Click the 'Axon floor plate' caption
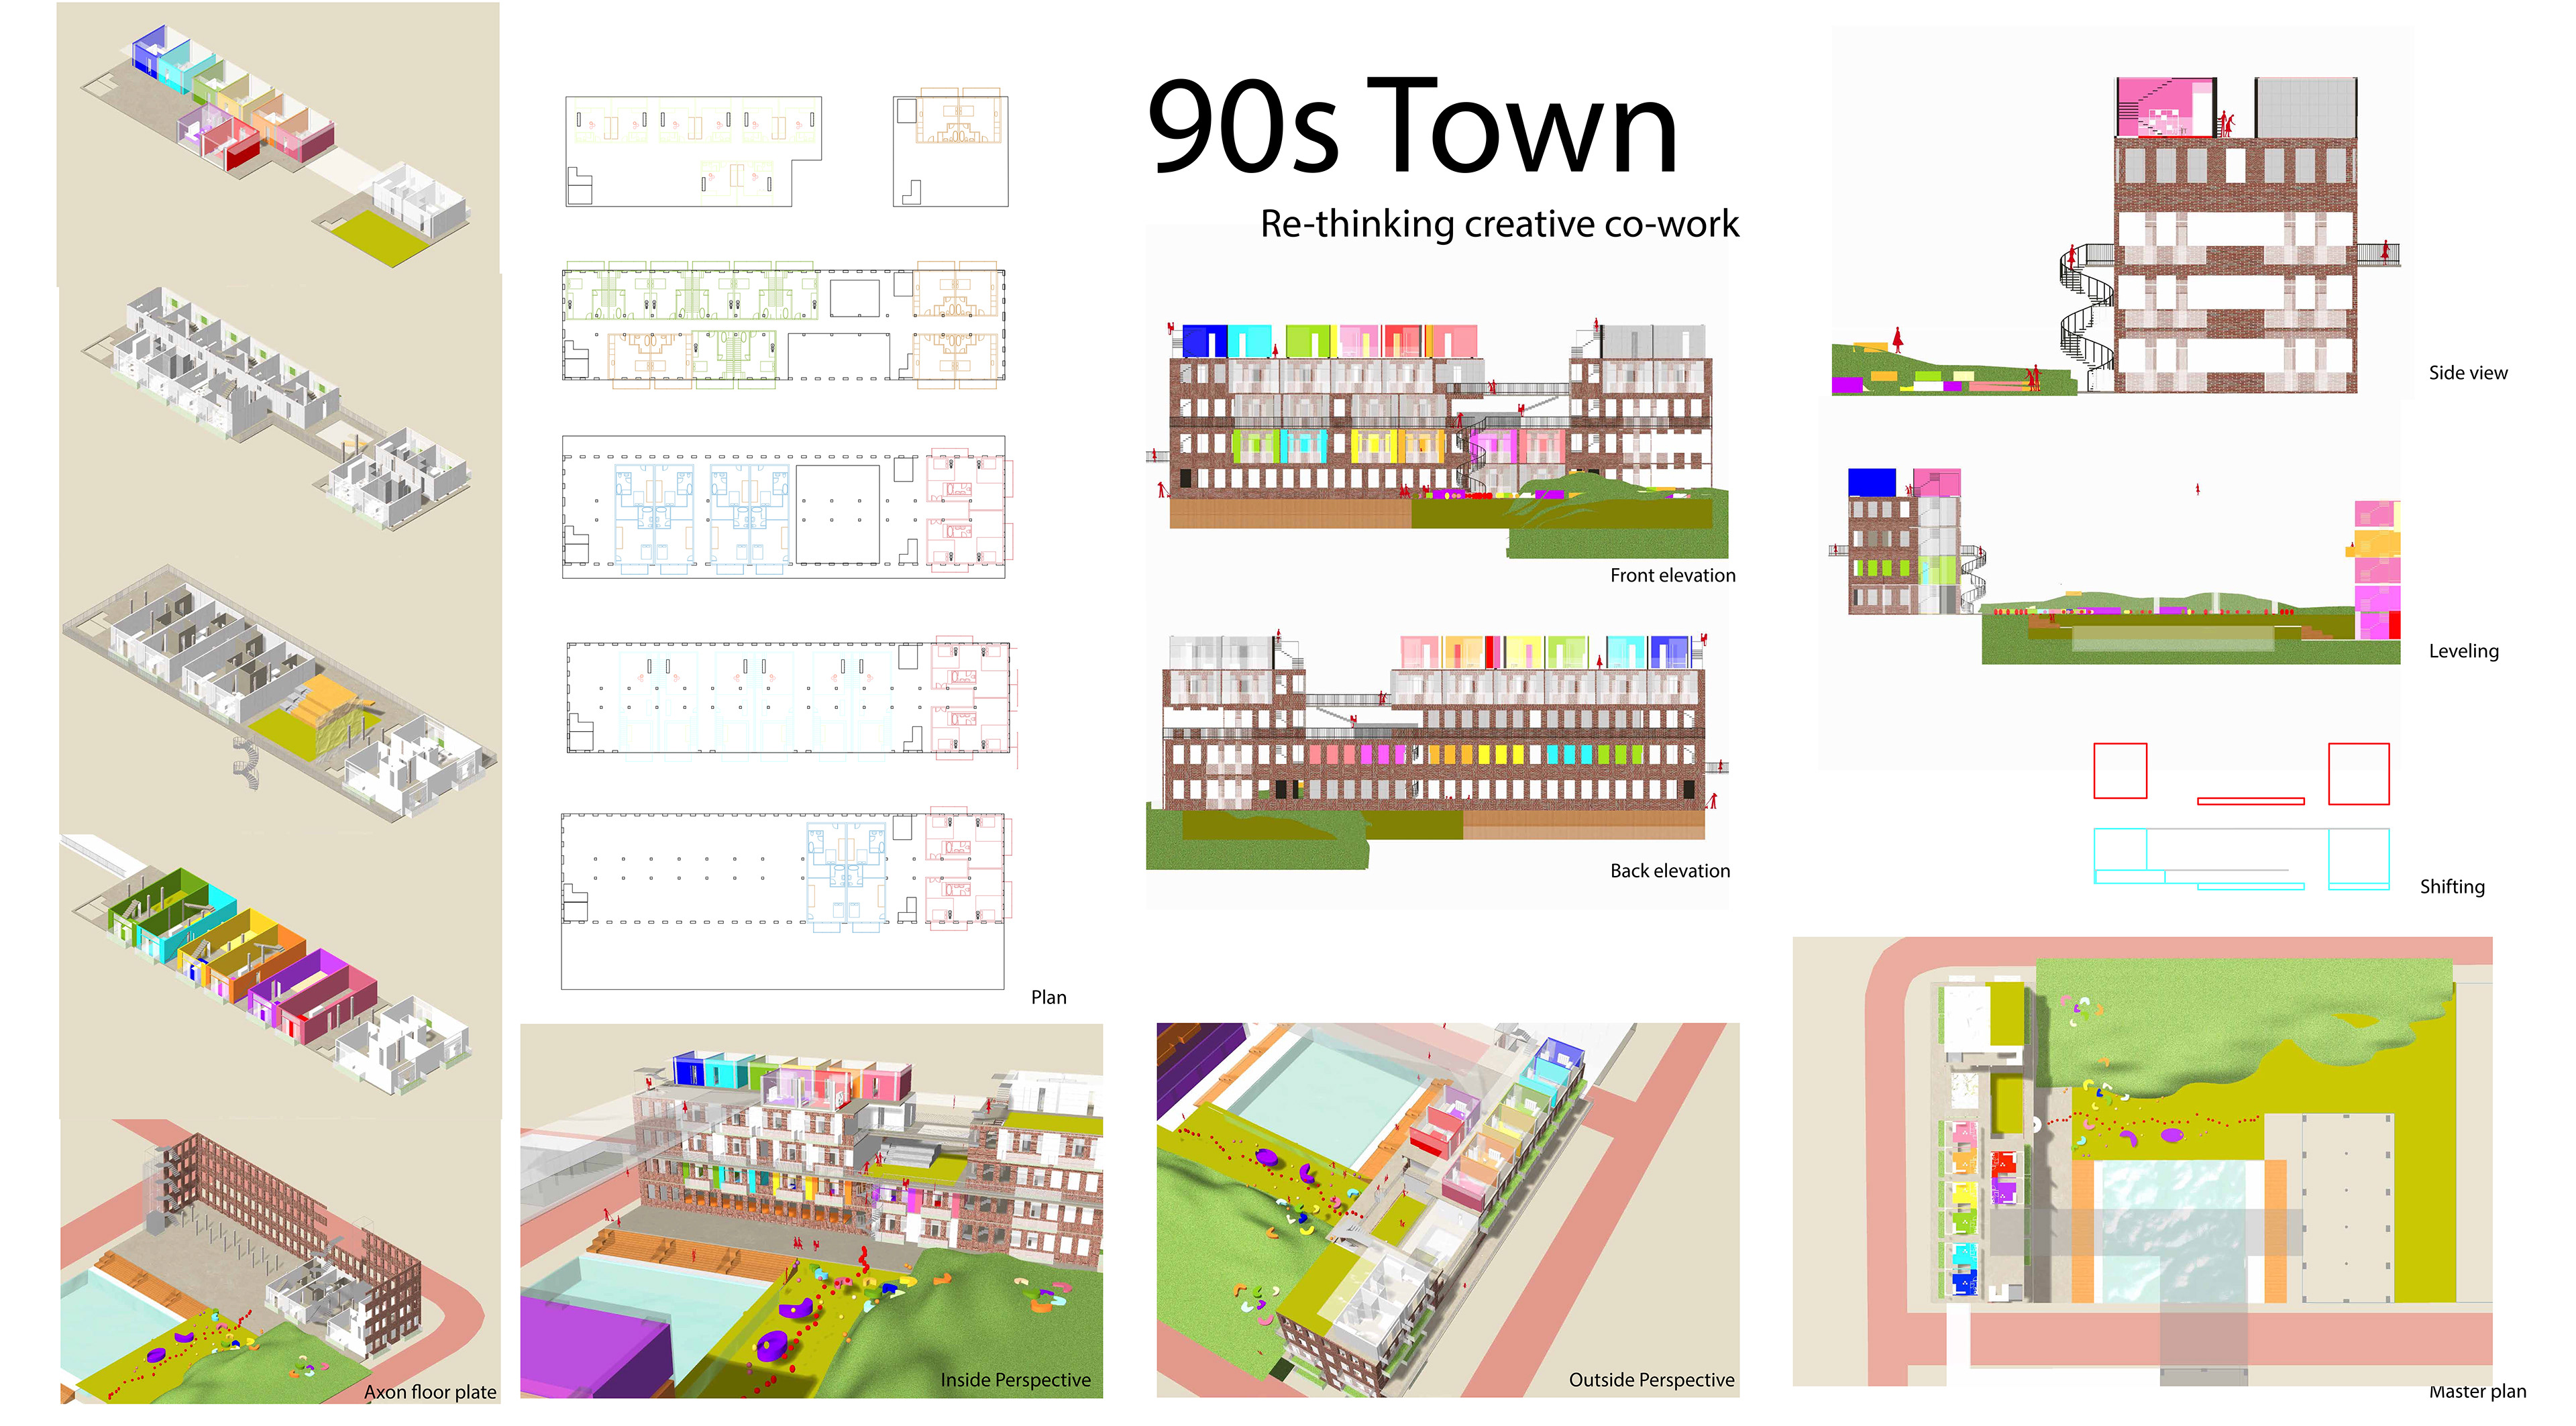 point(430,1392)
